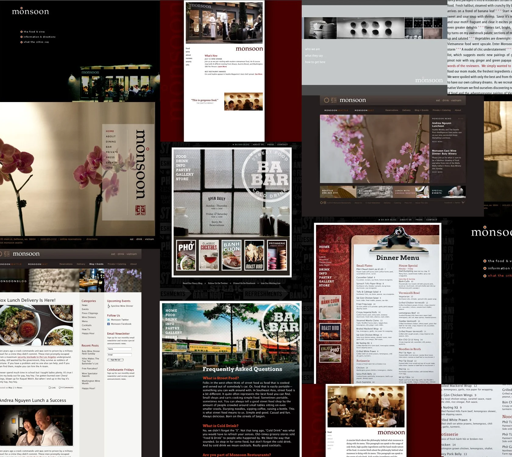
Task: Click the circle logo icon in cherry blossom homepage header
Action: coord(327,100)
